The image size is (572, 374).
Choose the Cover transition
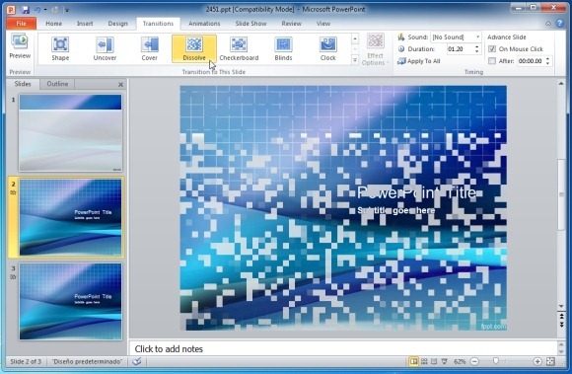point(150,48)
